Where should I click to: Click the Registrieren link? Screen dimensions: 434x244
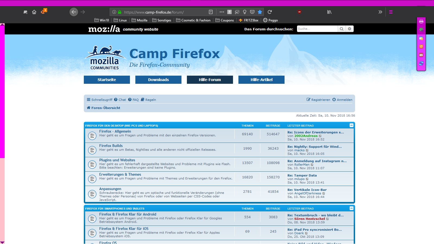tap(318, 100)
